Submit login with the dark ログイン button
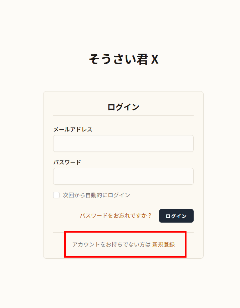The height and width of the screenshot is (308, 240). pyautogui.click(x=176, y=216)
